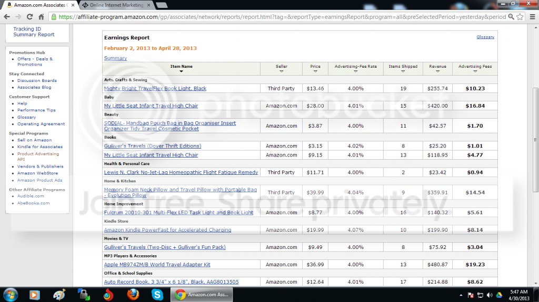Sort by Advertising-Fee Rate column arrow
539x302 pixels.
point(355,71)
